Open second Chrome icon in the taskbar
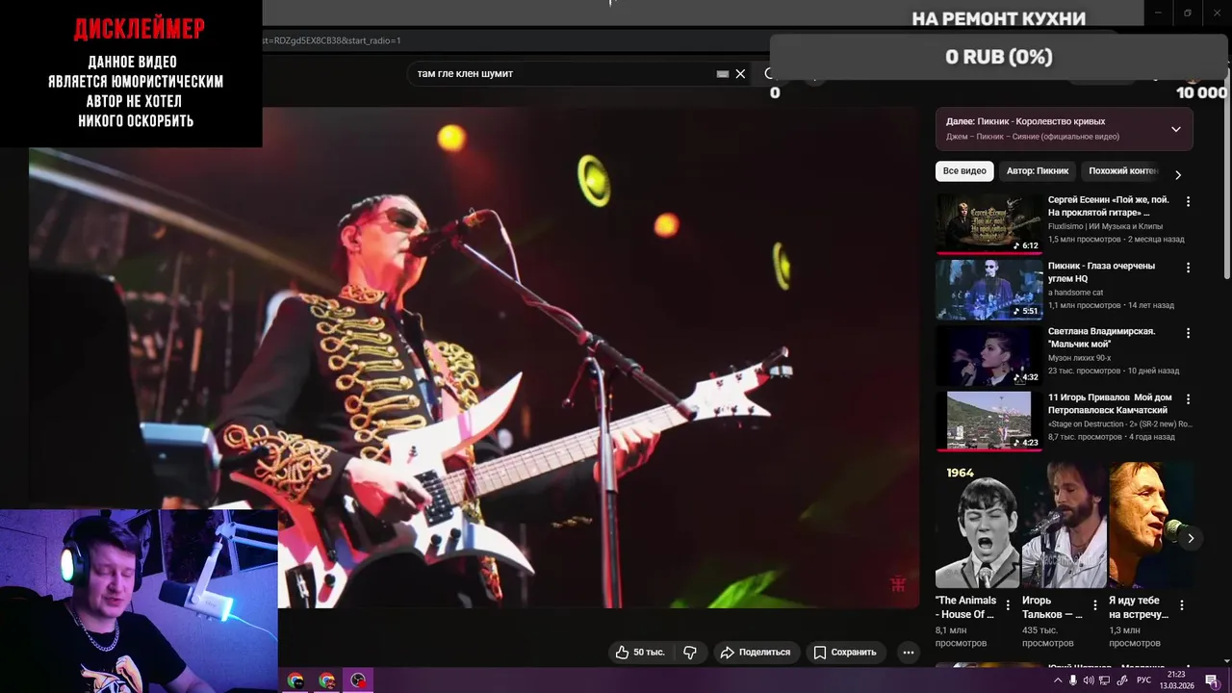The height and width of the screenshot is (693, 1232). (327, 680)
